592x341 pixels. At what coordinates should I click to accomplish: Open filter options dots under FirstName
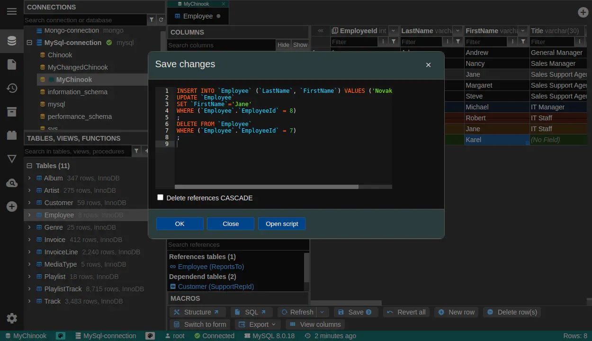point(513,42)
